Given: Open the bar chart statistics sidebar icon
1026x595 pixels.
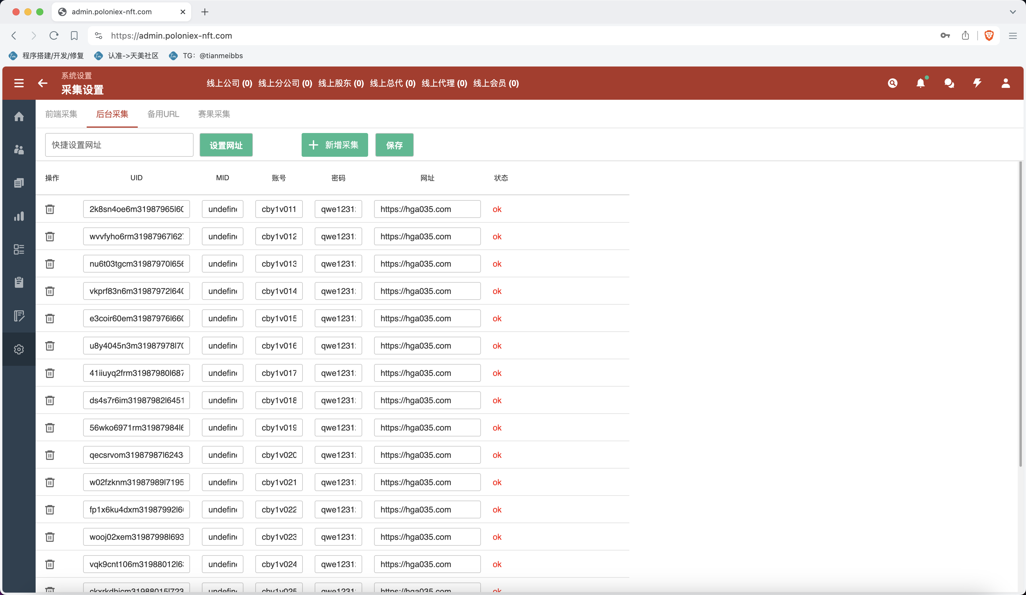Looking at the screenshot, I should click(x=19, y=216).
